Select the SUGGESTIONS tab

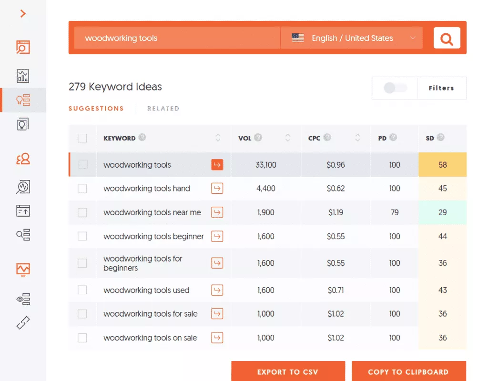[96, 108]
